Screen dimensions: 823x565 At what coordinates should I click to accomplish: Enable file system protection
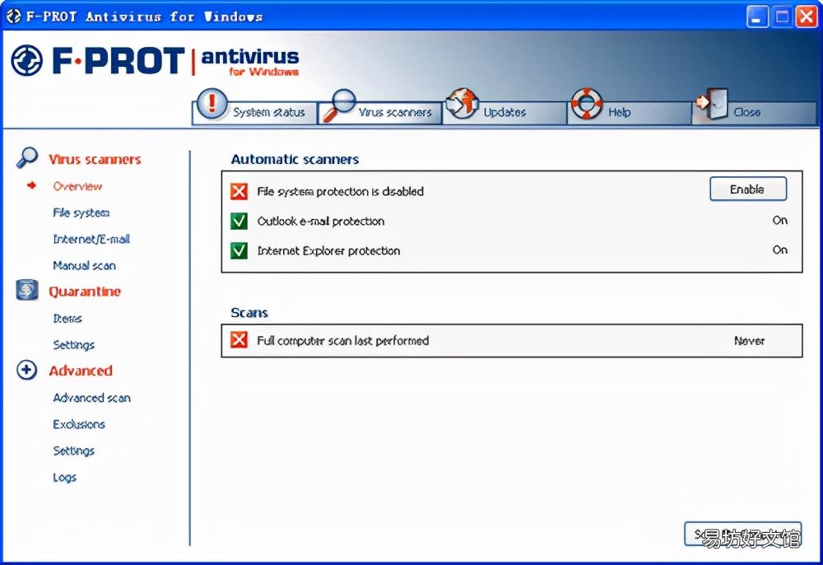pyautogui.click(x=748, y=189)
